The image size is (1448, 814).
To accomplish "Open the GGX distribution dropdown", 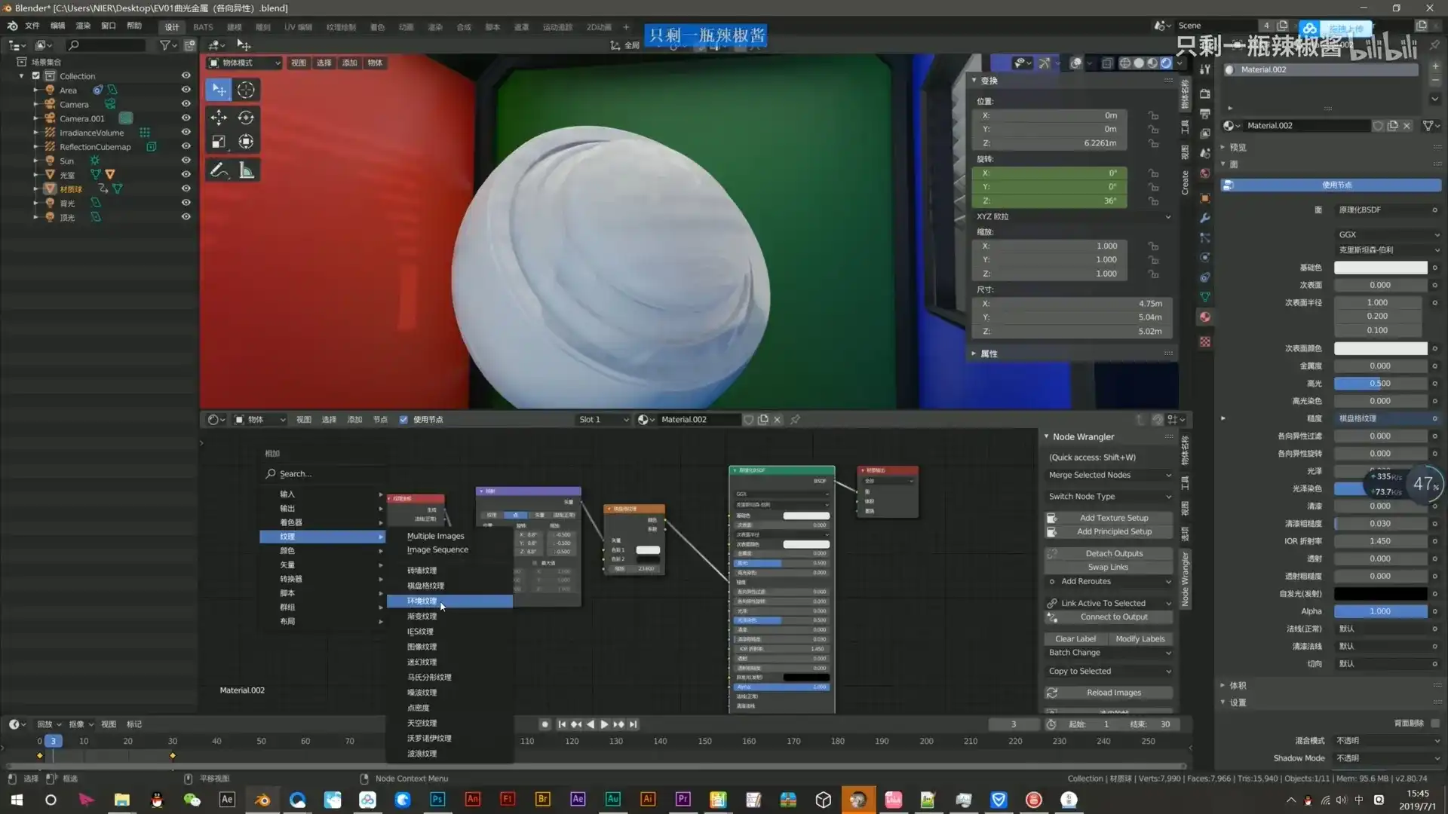I will pyautogui.click(x=1388, y=234).
